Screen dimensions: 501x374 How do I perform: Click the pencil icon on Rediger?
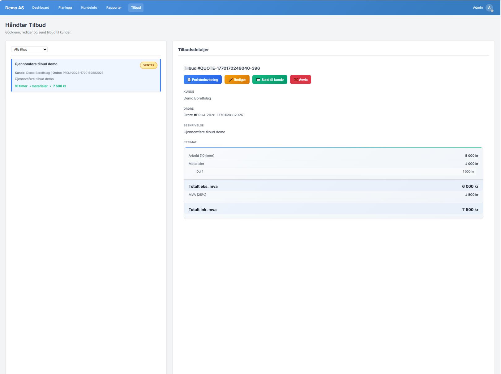pyautogui.click(x=230, y=80)
